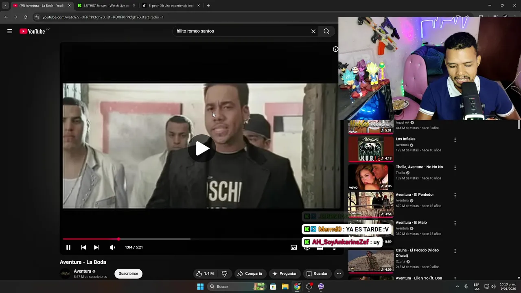Close the LEITH07 Stream tab
521x293 pixels.
[134, 6]
